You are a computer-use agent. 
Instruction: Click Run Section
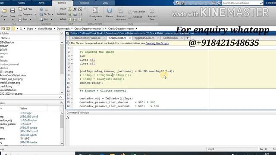137,12
